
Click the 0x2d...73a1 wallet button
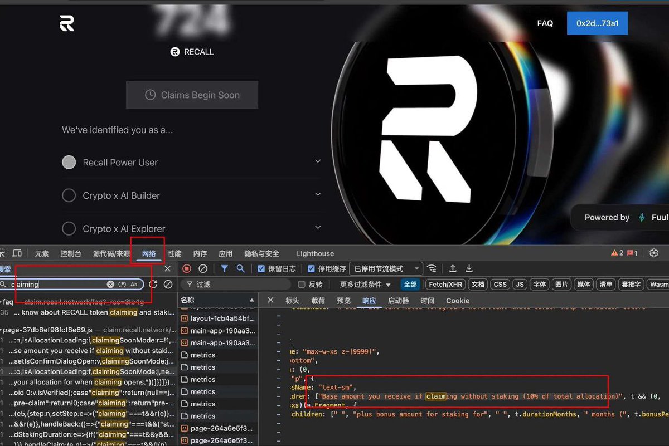pyautogui.click(x=597, y=23)
